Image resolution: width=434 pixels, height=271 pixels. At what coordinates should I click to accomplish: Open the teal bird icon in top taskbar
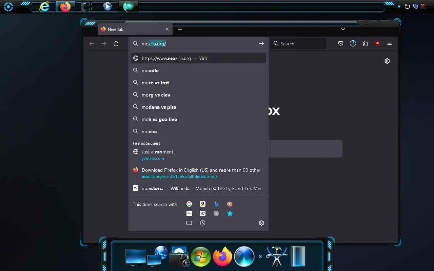point(129,6)
